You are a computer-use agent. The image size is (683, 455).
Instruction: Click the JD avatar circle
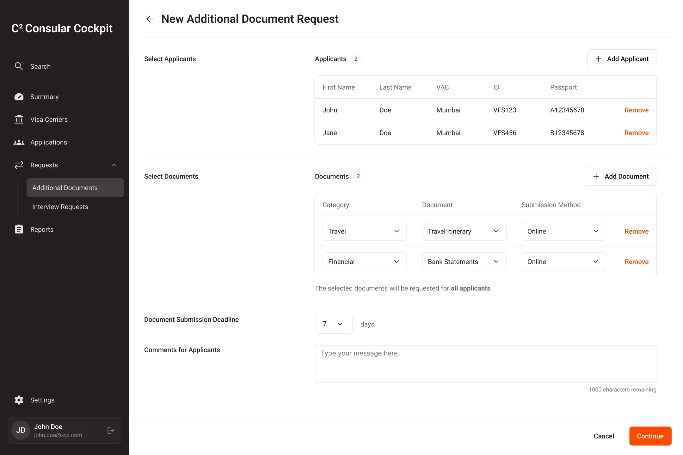21,430
